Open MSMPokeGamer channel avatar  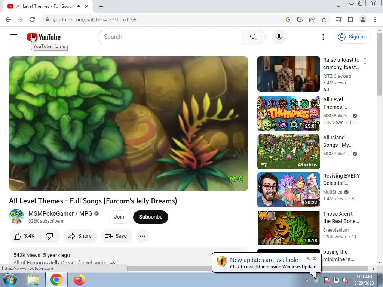16,216
